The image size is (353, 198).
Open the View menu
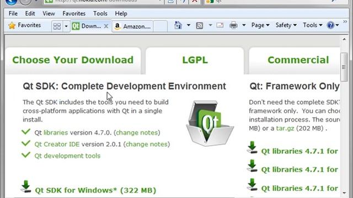click(x=49, y=14)
